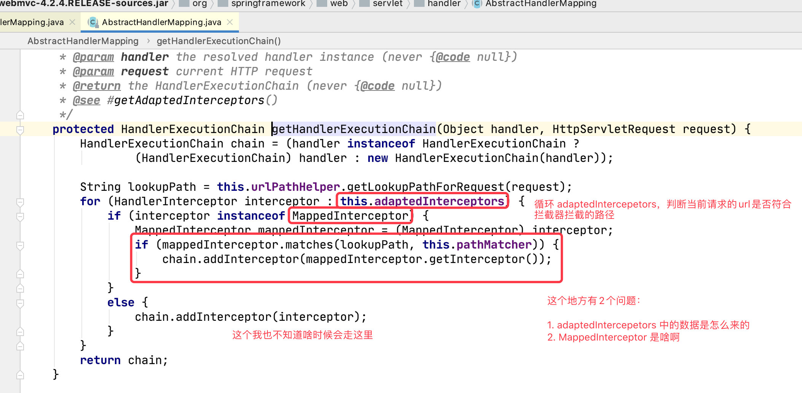Click the @see Javadoc tag
This screenshot has width=802, height=393.
pos(86,100)
